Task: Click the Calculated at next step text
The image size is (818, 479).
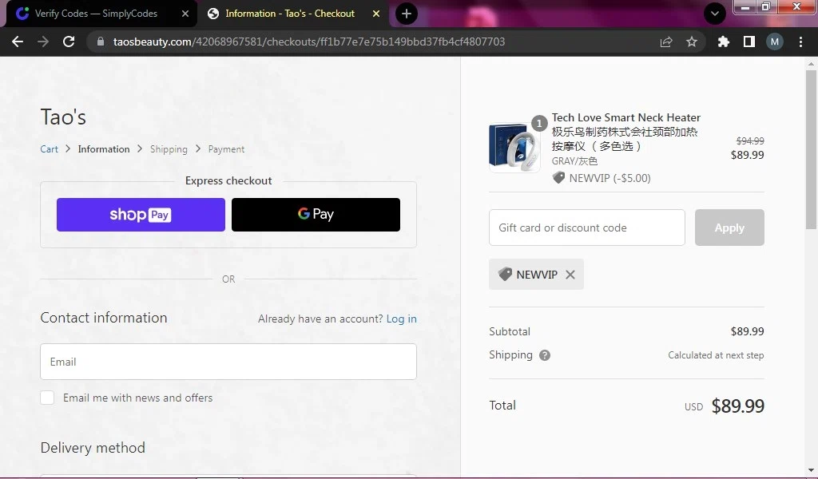Action: coord(716,355)
